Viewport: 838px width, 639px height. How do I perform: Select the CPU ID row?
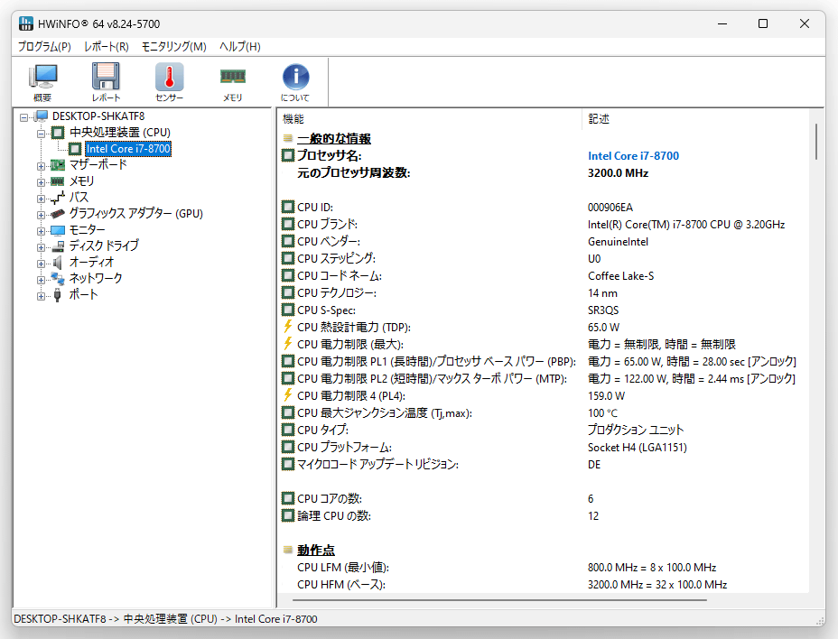pos(543,207)
